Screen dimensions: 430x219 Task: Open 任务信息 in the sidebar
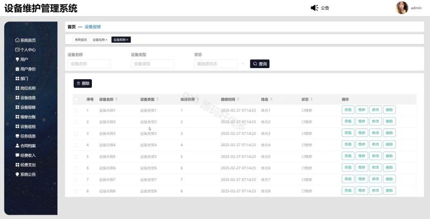[27, 136]
